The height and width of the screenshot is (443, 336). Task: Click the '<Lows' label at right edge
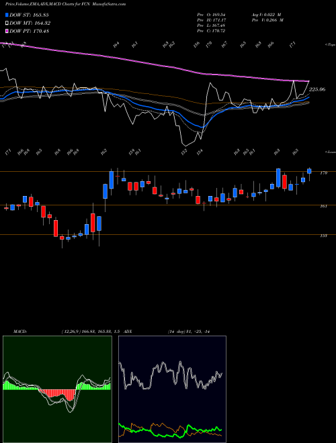[330, 152]
